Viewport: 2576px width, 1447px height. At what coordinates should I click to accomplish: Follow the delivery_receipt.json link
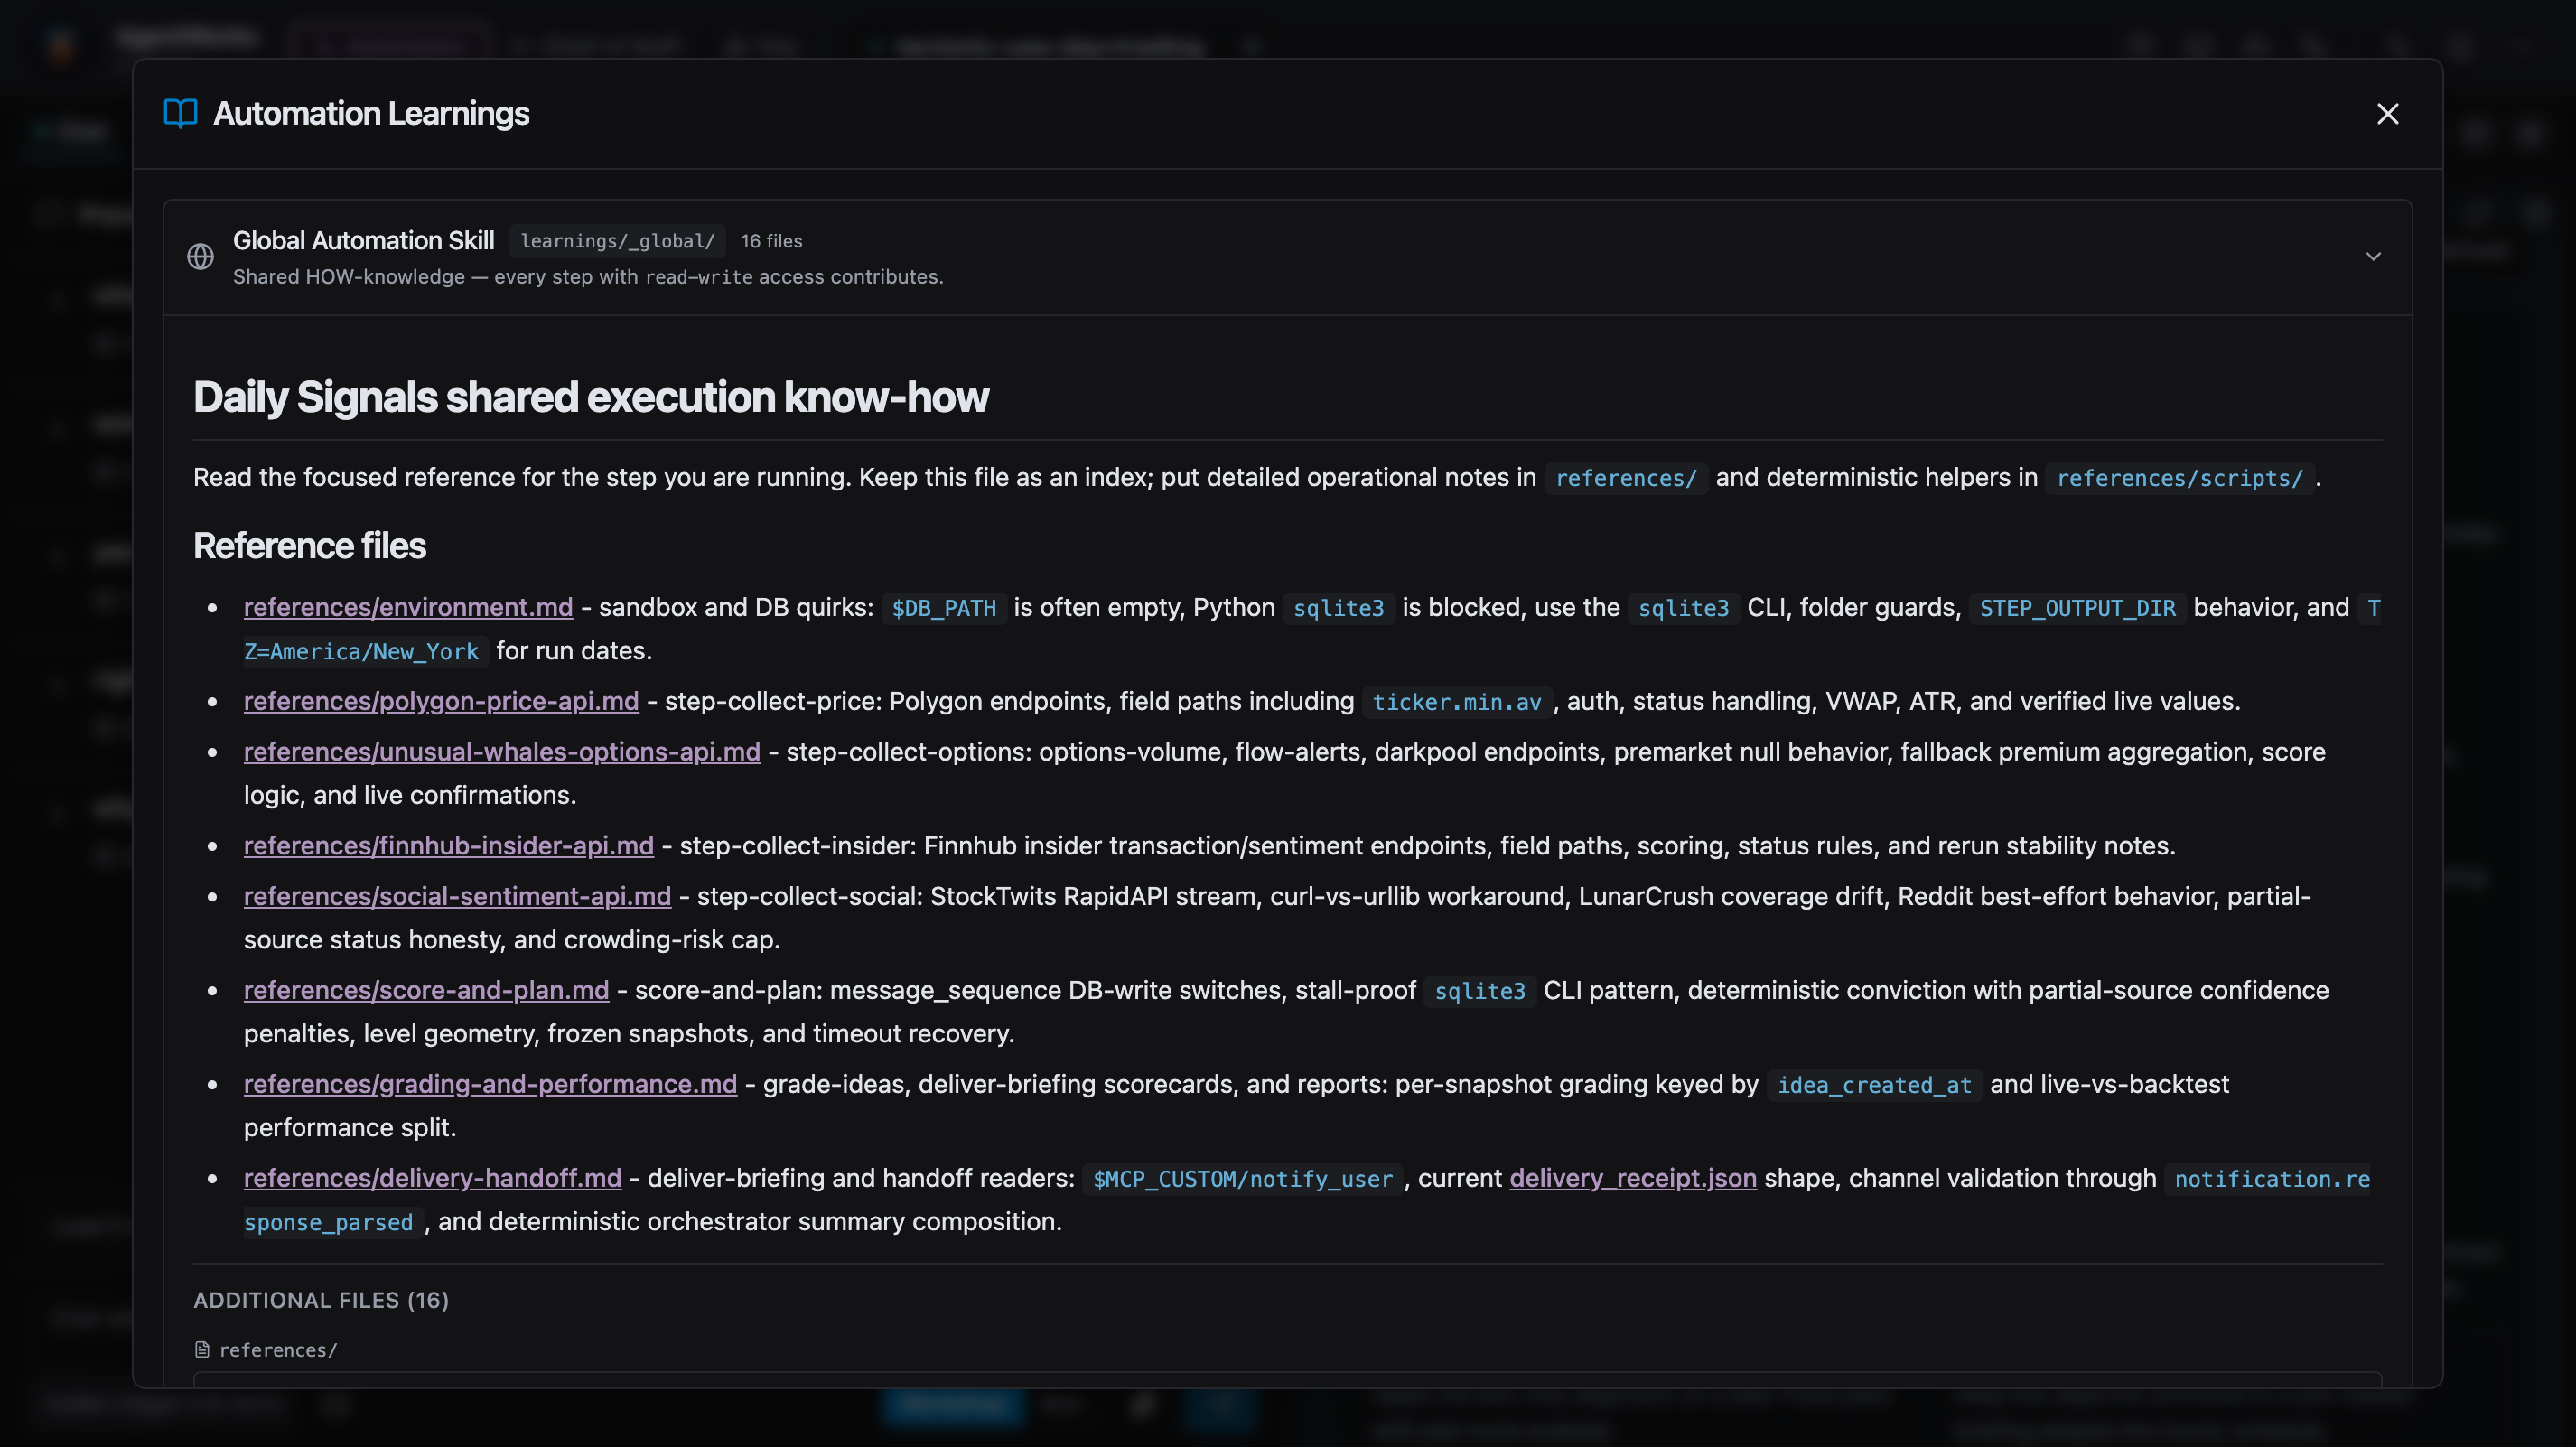tap(1632, 1178)
